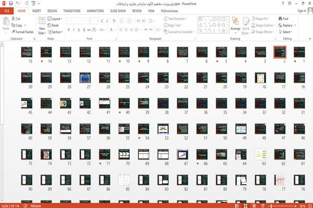Screen dimensions: 313x208
Task: Open PowerPoint Help question mark
Action: pos(283,4)
